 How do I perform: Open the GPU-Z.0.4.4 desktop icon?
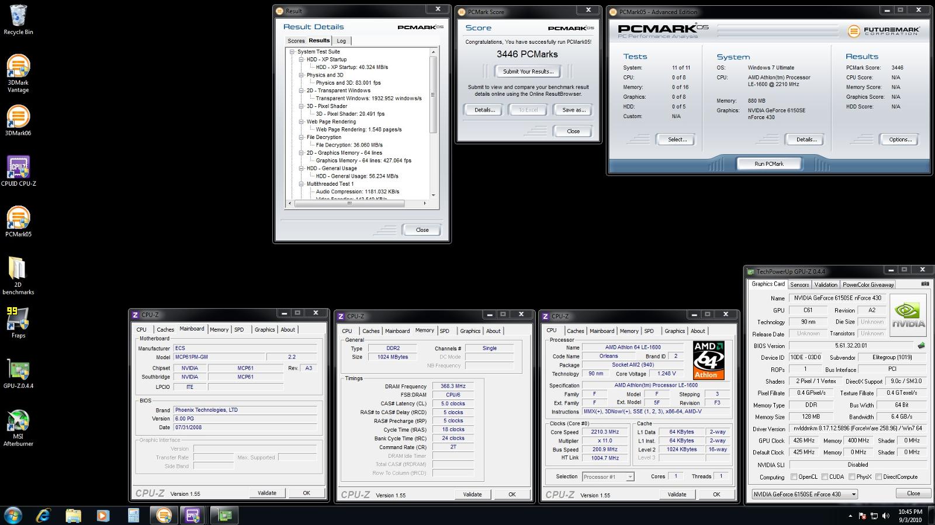point(18,373)
